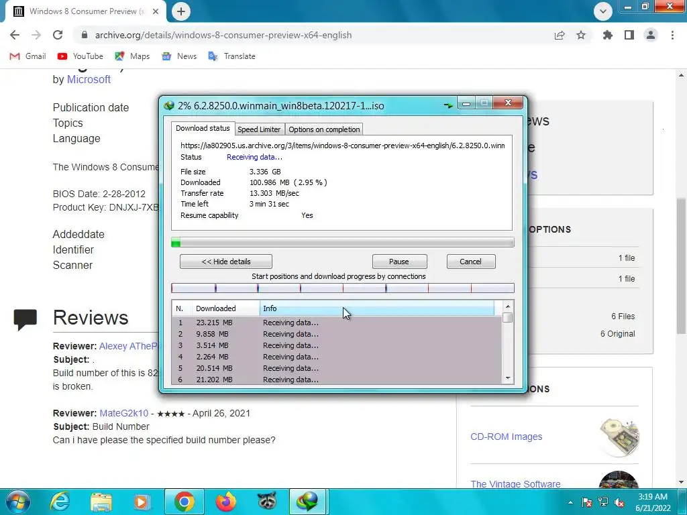Open a new Chrome tab
687x515 pixels.
tap(181, 11)
